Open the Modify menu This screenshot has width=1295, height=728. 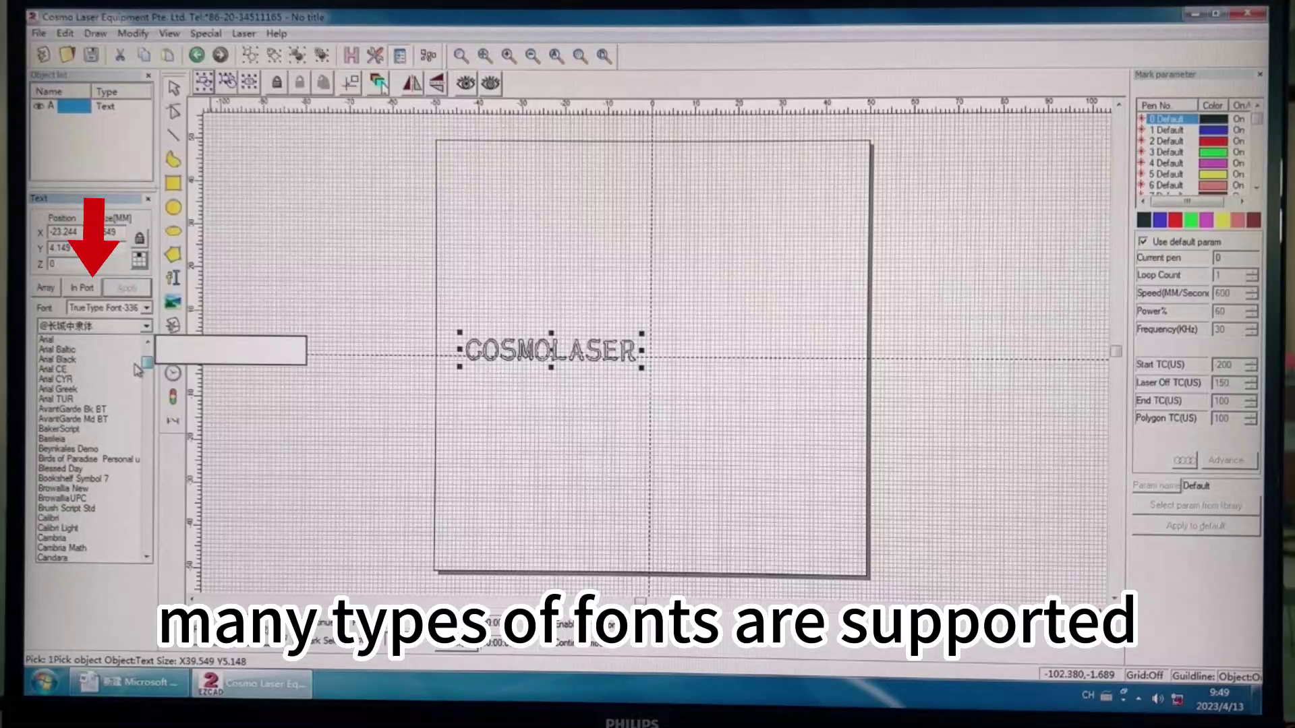[x=132, y=33]
